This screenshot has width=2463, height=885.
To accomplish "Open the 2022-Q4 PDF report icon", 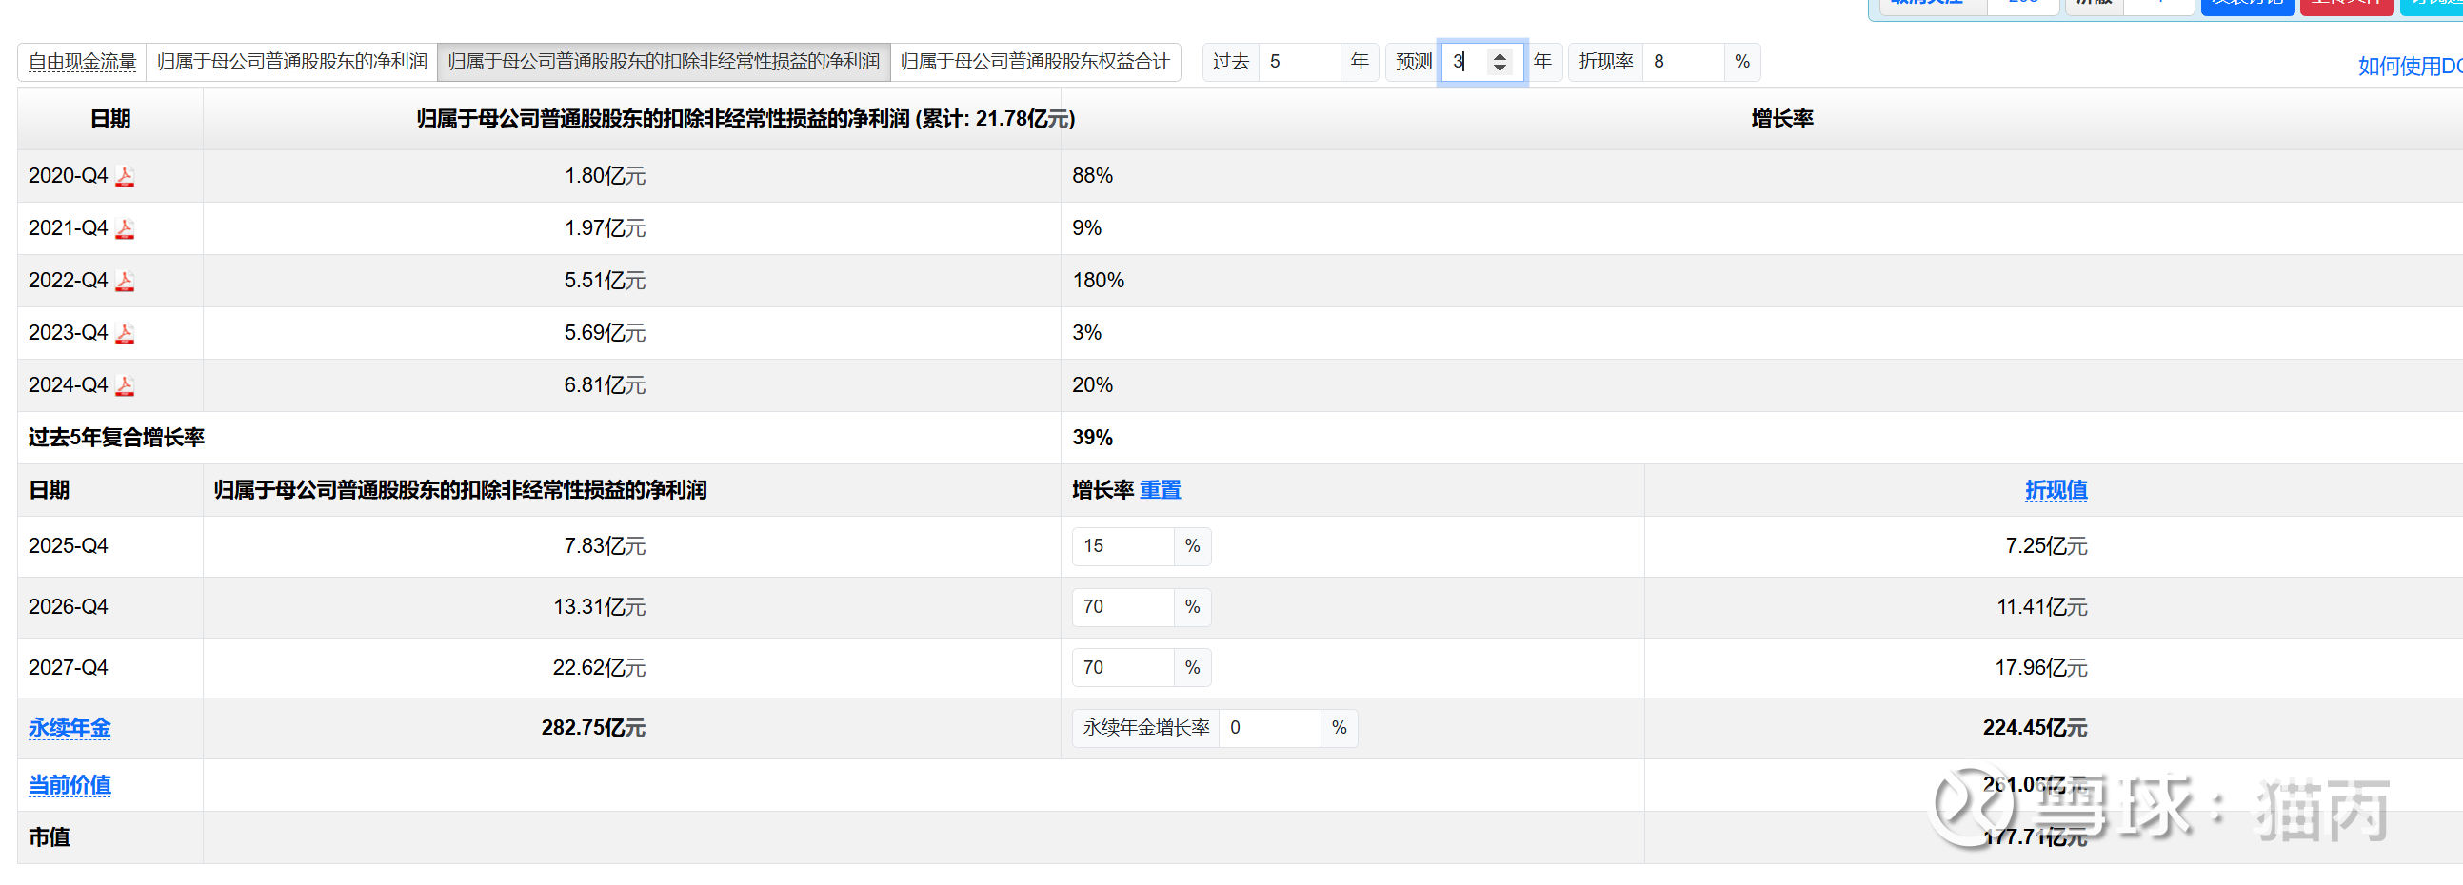I will click(126, 281).
